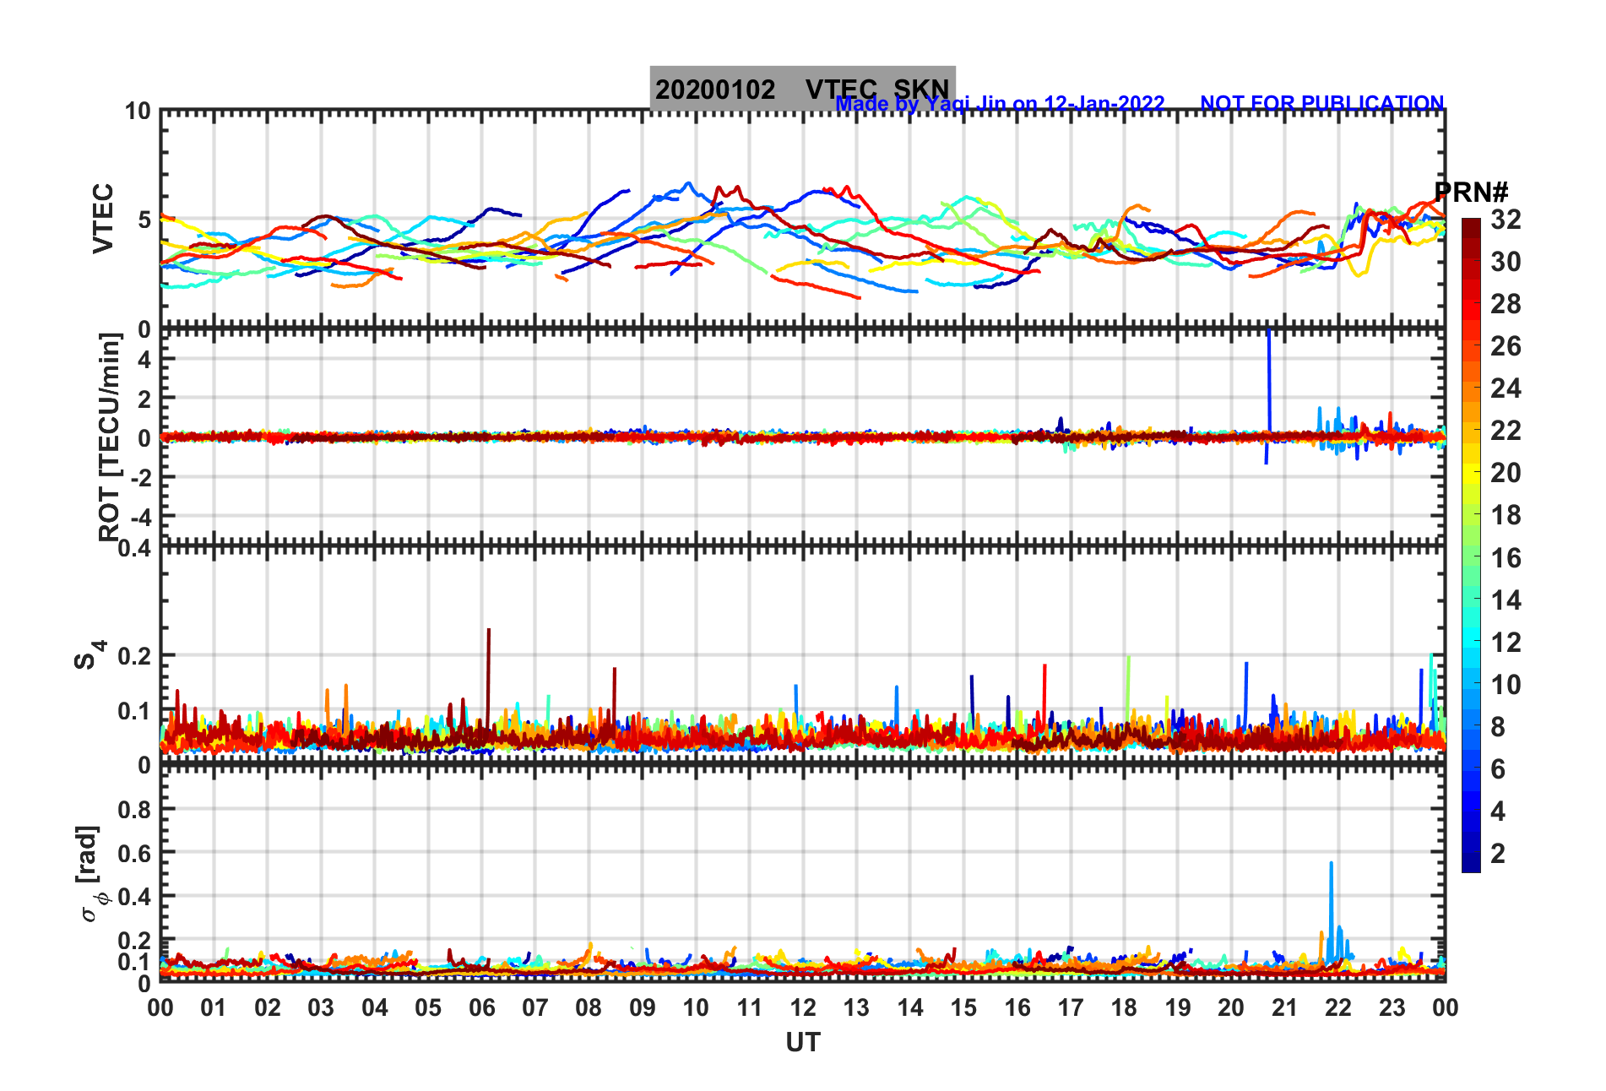The image size is (1606, 1091).
Task: Click the sigma-phi [rad] y-axis label
Action: point(90,873)
